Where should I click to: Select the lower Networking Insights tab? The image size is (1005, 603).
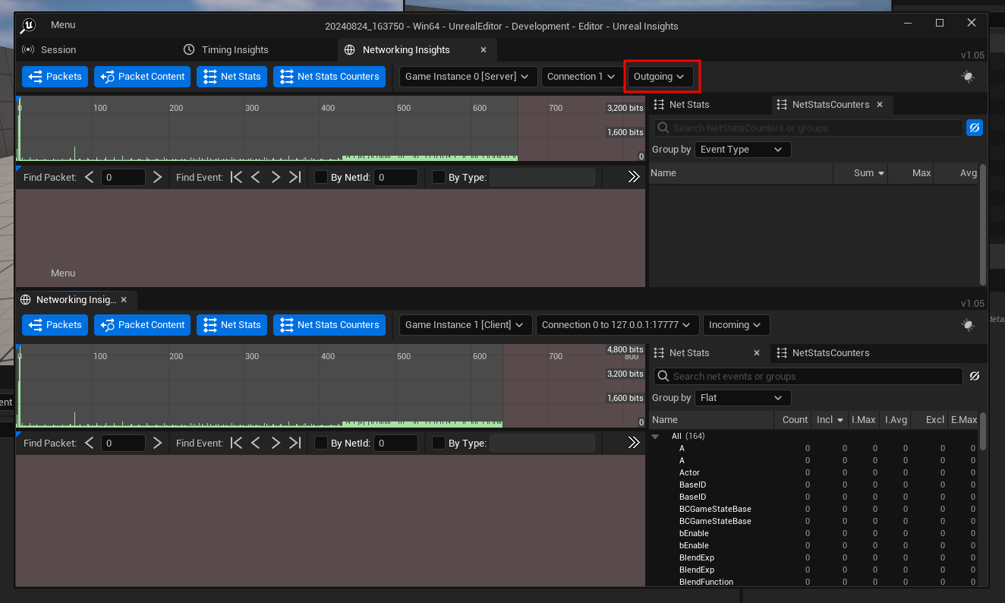(76, 299)
